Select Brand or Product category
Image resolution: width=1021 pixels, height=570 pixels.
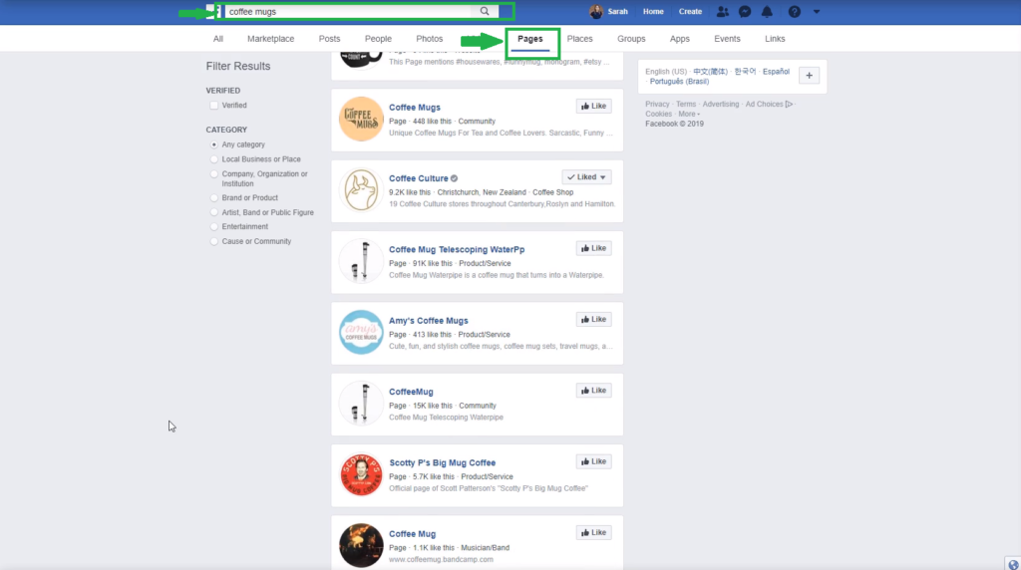pyautogui.click(x=214, y=198)
